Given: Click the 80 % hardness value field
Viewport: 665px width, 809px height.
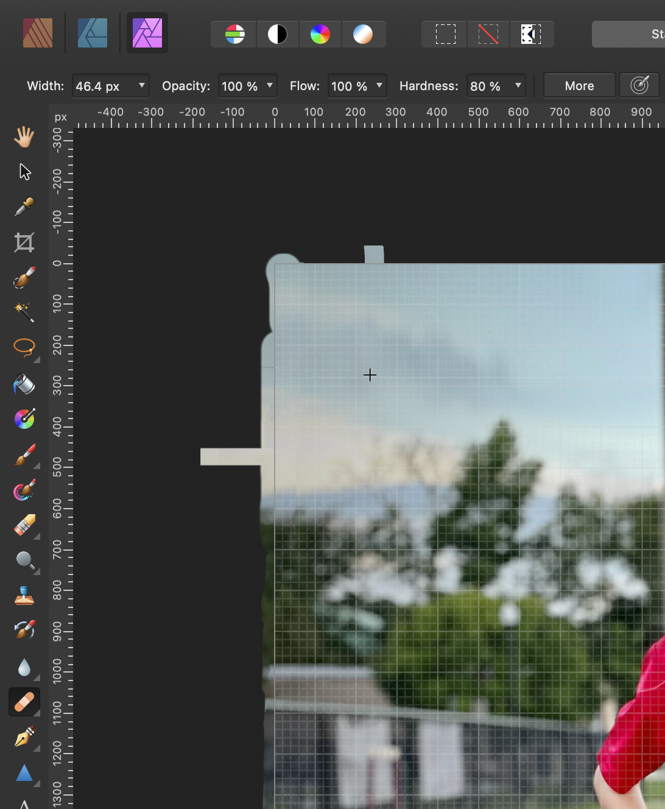Looking at the screenshot, I should pos(487,87).
